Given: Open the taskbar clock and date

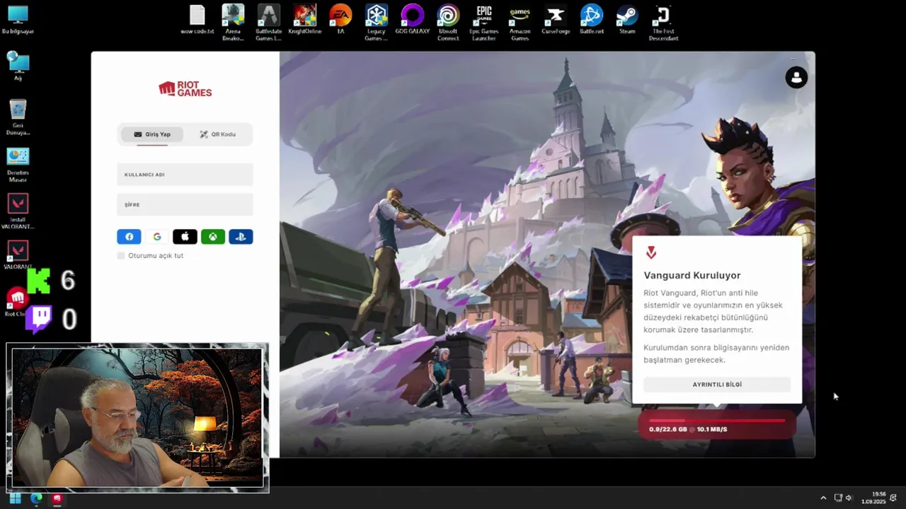Looking at the screenshot, I should click(x=873, y=498).
